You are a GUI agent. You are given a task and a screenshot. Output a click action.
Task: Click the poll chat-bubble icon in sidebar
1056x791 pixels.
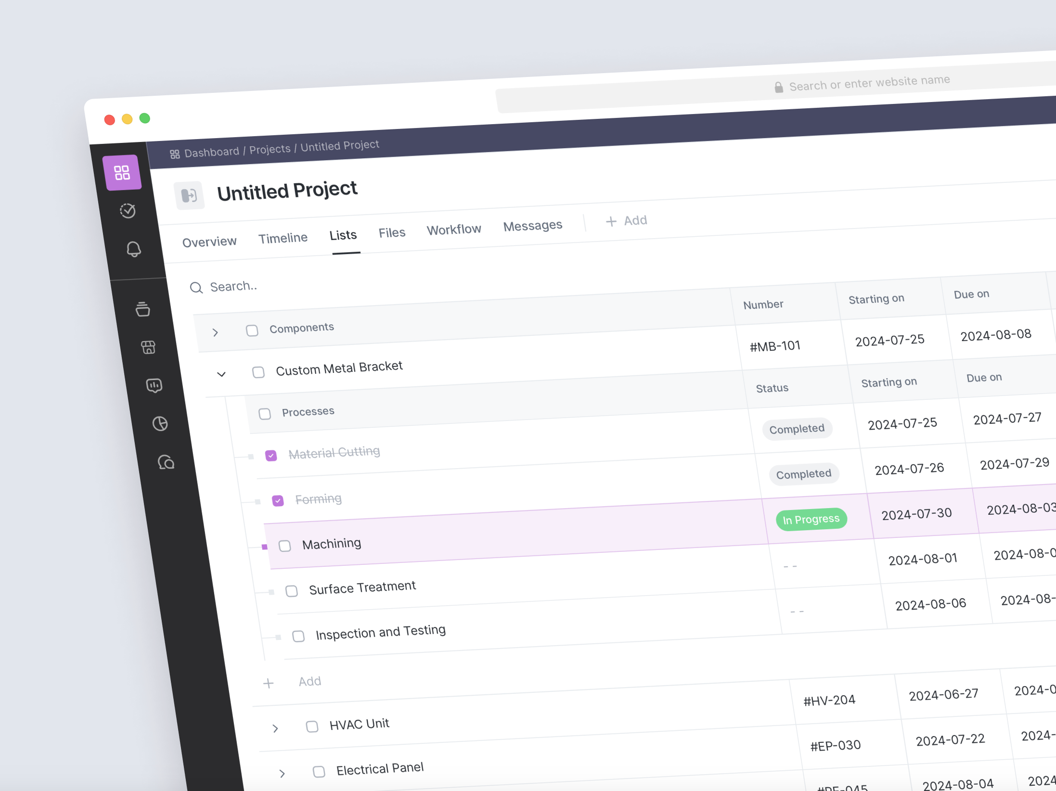[x=154, y=385]
